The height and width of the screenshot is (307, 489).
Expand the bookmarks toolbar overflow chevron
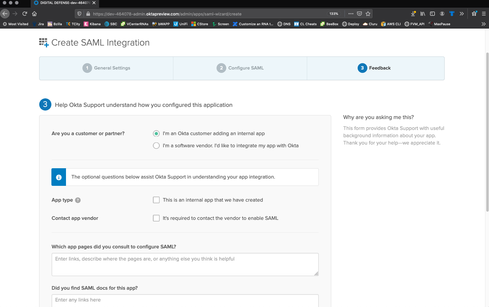[484, 24]
